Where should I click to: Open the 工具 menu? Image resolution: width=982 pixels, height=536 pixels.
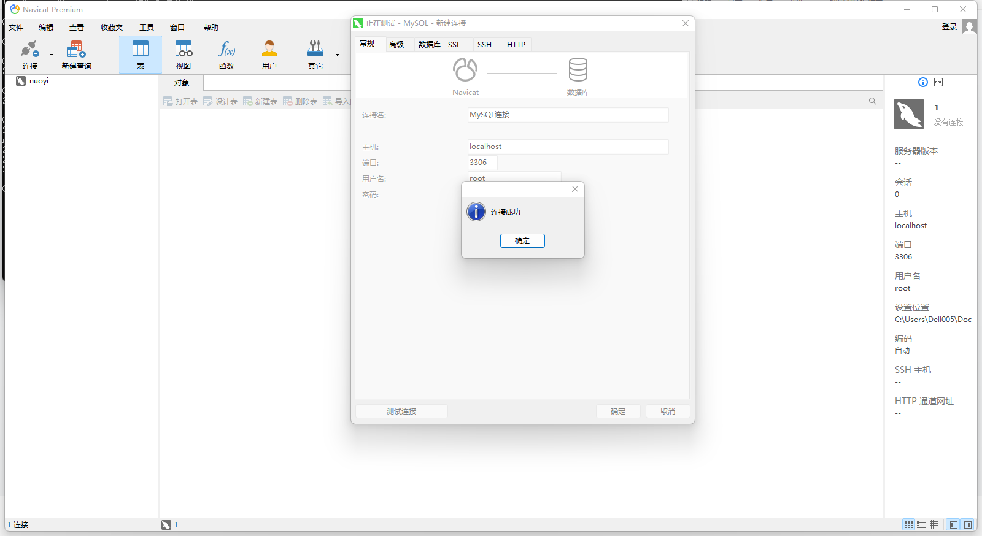(x=147, y=28)
